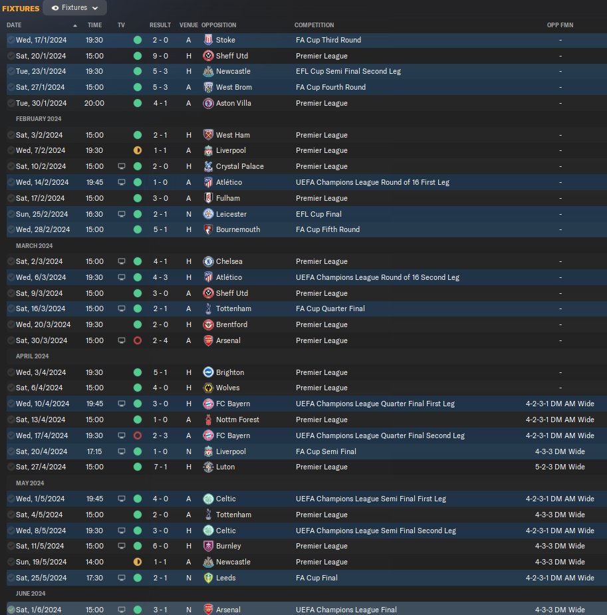Sort by the Result column header
The image size is (607, 615).
point(160,25)
